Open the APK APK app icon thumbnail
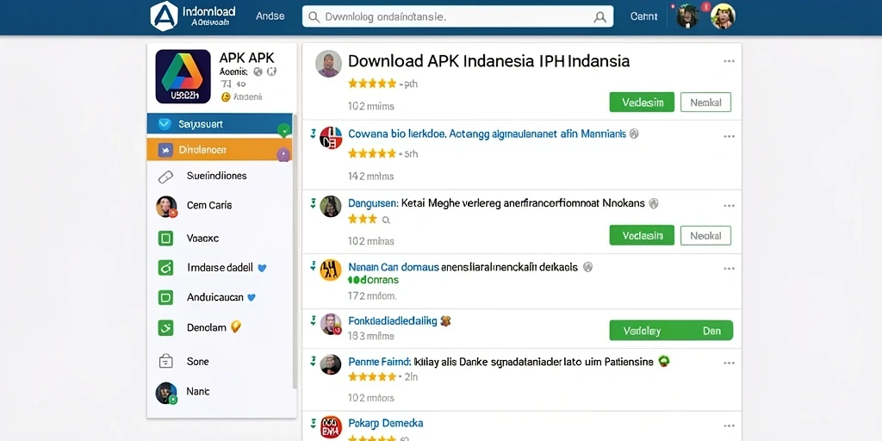Viewport: 882px width, 441px height. tap(183, 77)
